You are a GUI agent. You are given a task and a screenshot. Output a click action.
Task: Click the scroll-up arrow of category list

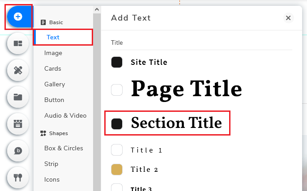[97, 9]
